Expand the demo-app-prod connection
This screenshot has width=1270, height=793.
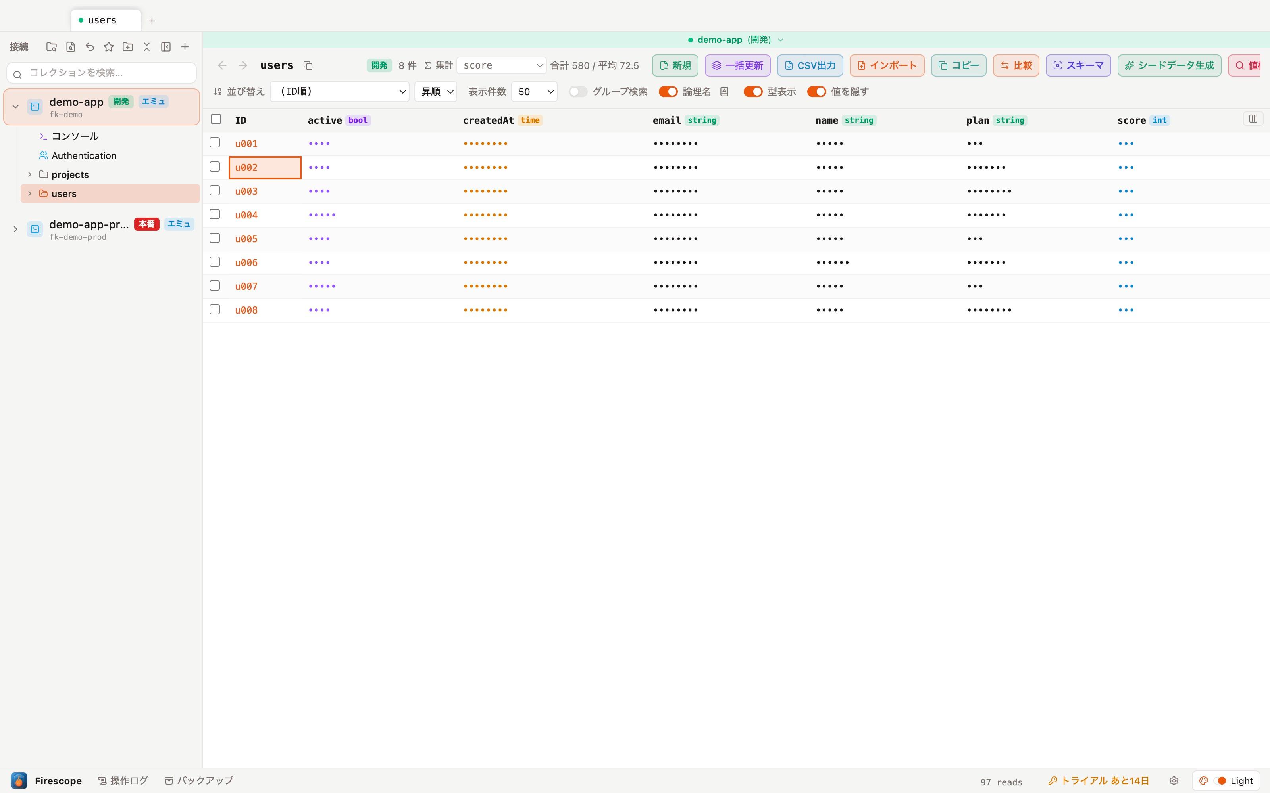(15, 229)
